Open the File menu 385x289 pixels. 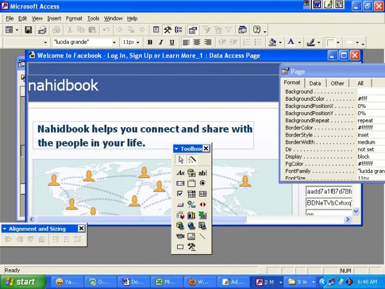click(x=9, y=18)
